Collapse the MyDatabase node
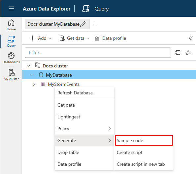196x174 pixels. point(32,75)
